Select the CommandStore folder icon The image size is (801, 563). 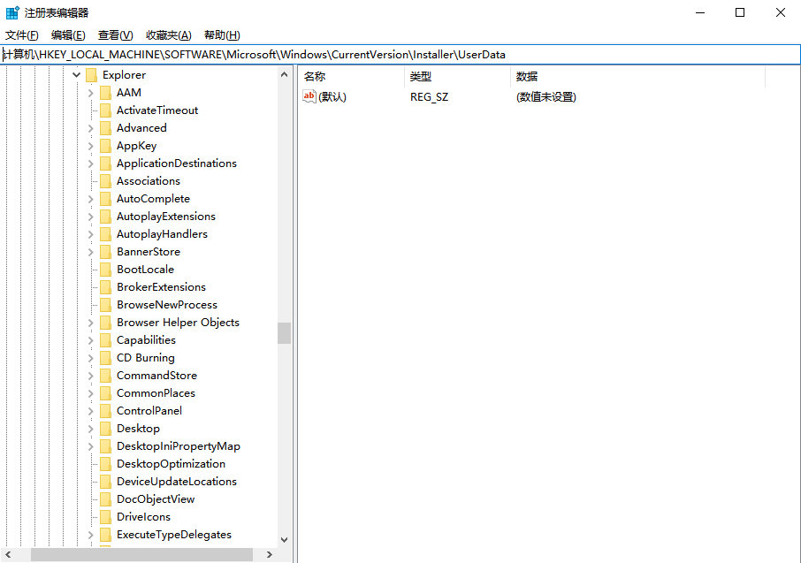(x=105, y=376)
